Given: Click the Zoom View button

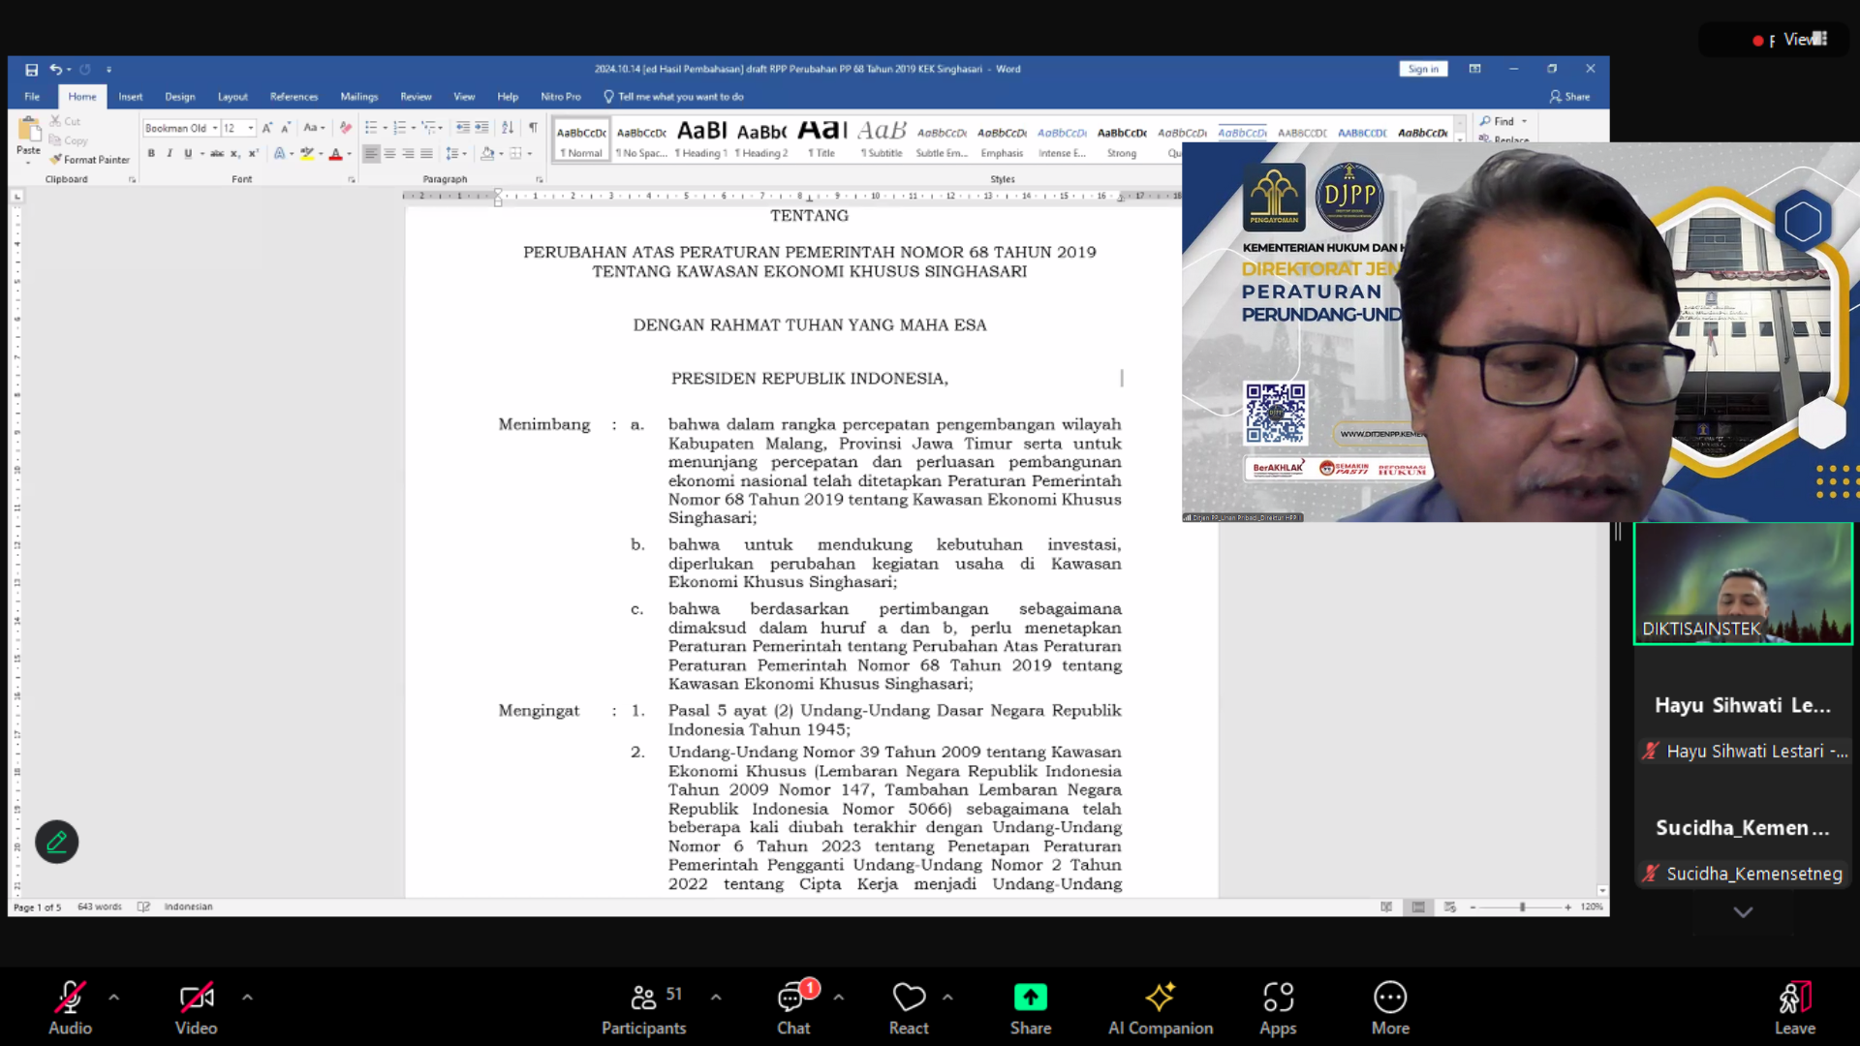Looking at the screenshot, I should coord(1805,40).
